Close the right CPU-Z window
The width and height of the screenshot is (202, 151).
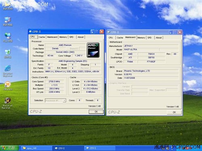(x=180, y=32)
